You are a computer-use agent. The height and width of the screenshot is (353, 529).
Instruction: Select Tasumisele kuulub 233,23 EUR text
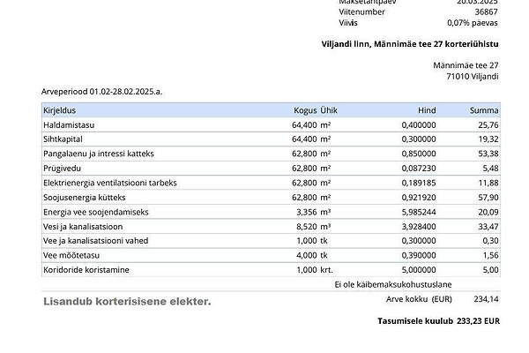[438, 322]
